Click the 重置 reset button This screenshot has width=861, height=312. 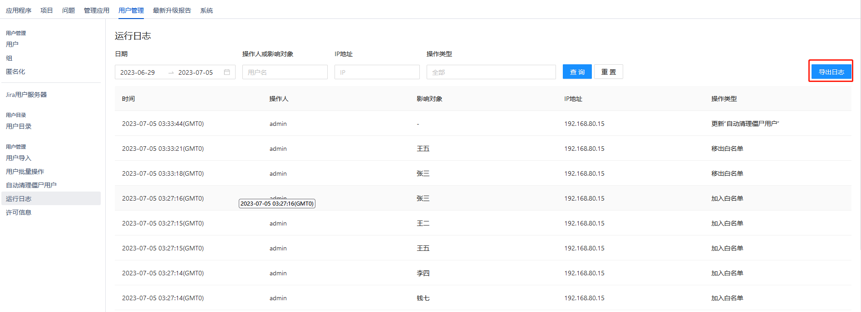[608, 72]
